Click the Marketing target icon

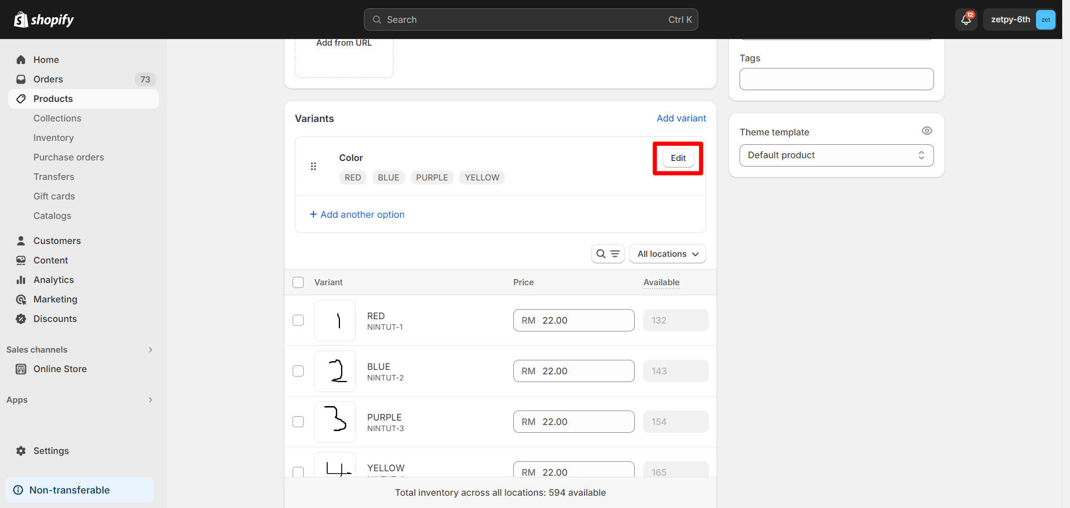[x=21, y=299]
